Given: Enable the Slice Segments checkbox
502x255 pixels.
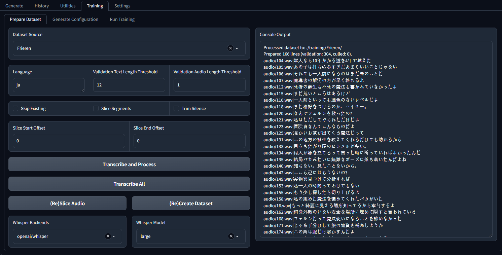Looking at the screenshot, I should point(96,108).
